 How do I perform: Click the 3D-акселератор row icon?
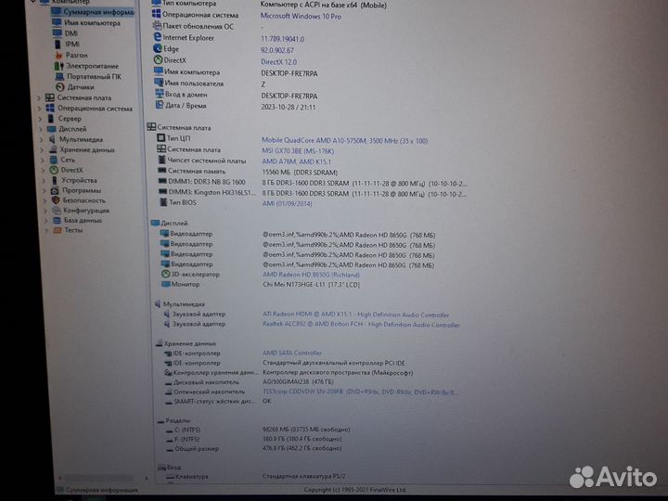pos(166,274)
